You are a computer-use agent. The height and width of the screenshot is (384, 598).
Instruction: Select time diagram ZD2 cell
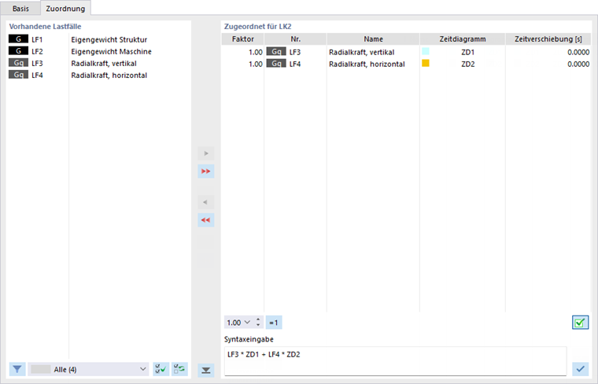point(467,64)
